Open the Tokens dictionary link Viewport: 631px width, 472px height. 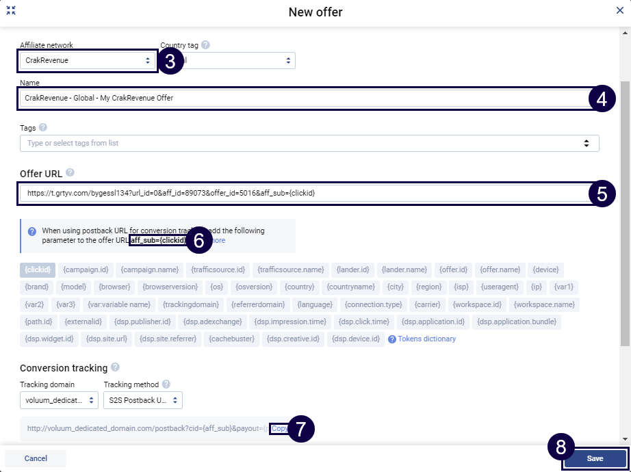click(426, 339)
